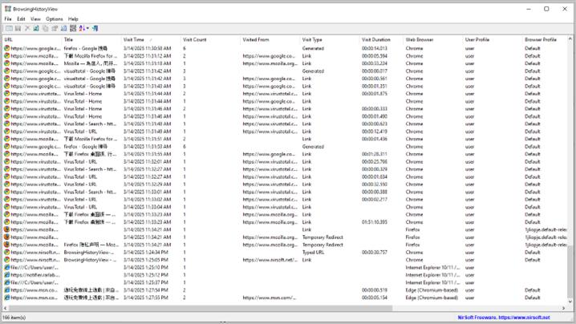Select the 'BrowsingHistoryView' title at 1:25:05 PM
The height and width of the screenshot is (324, 576).
coord(90,260)
